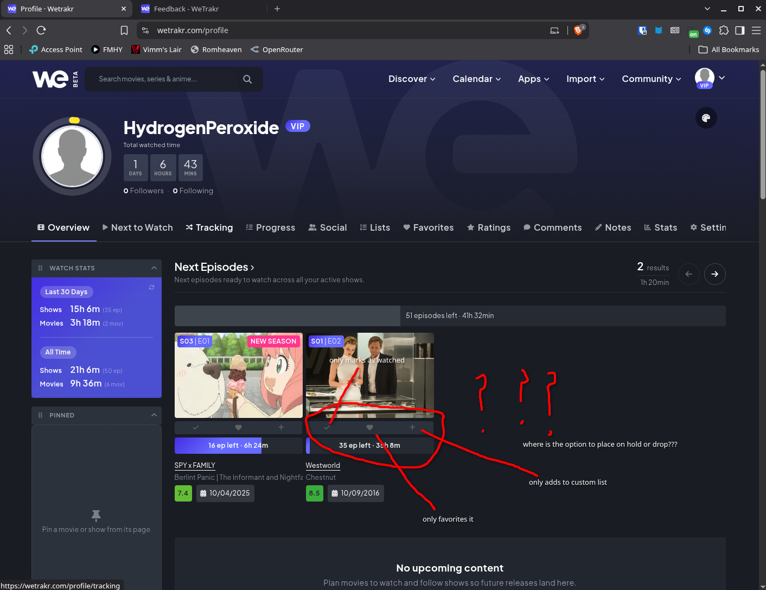This screenshot has width=766, height=590.
Task: Open the Ratings tab
Action: (x=489, y=227)
